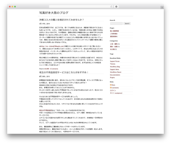Open the 土地・建物 (1) category
The image size is (171, 144).
click(x=115, y=44)
